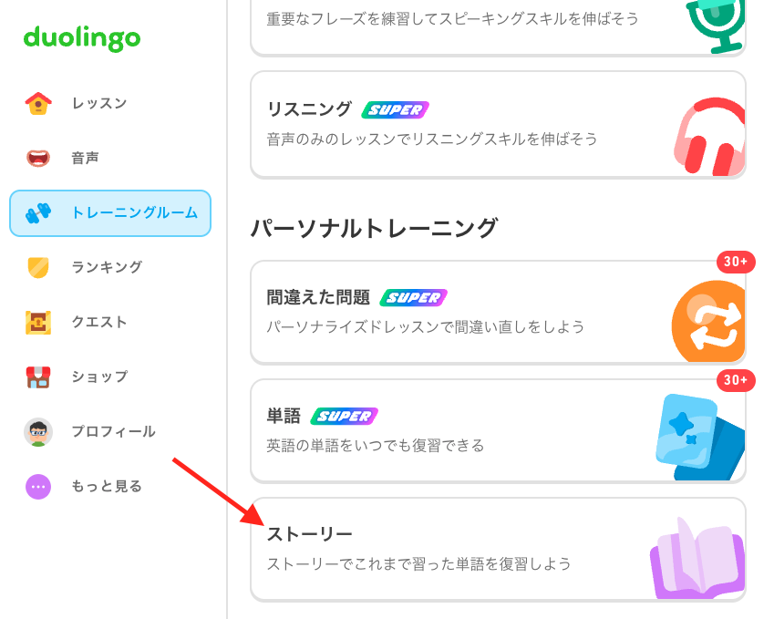Click the クエスト treasure chest icon
Viewport: 774px width, 619px height.
38,323
